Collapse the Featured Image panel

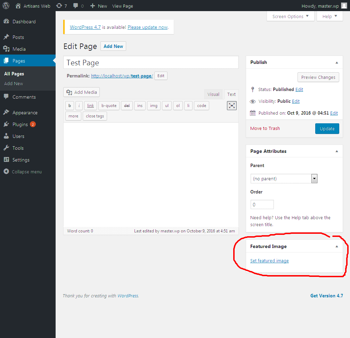[336, 247]
